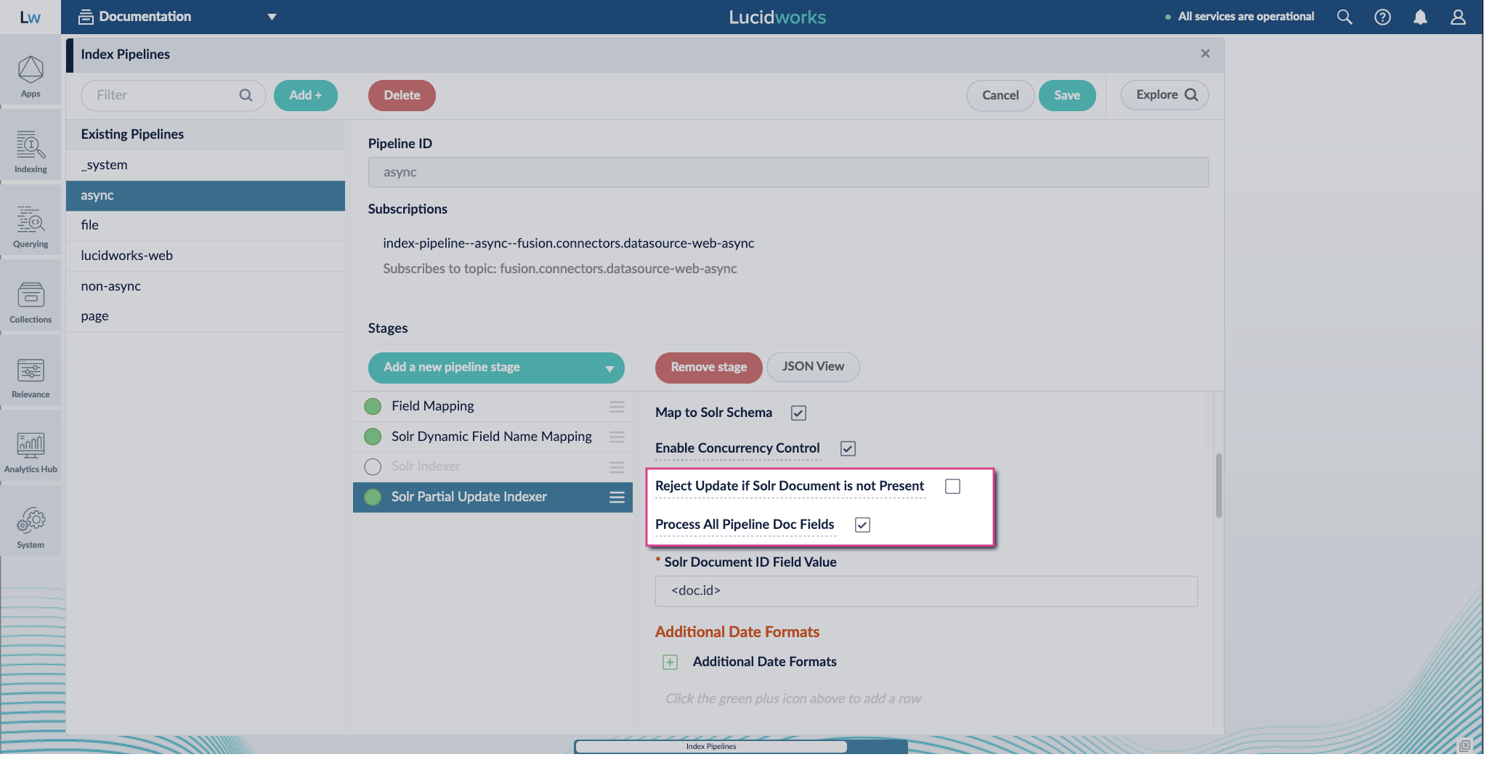The height and width of the screenshot is (757, 1487).
Task: Click the Explore button
Action: 1164,95
